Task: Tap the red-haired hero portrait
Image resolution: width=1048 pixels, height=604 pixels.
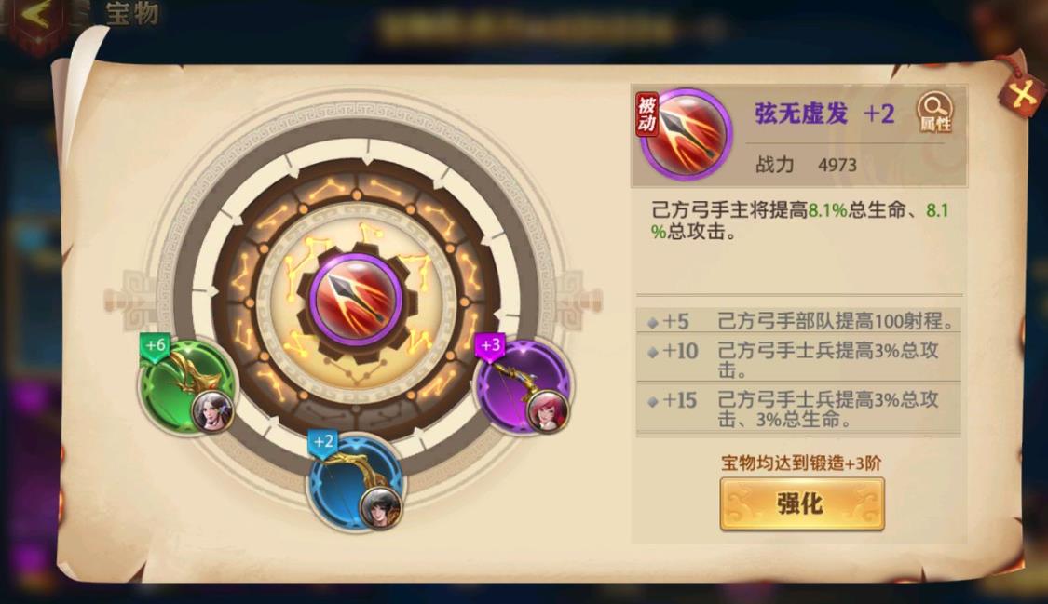Action: [x=548, y=409]
